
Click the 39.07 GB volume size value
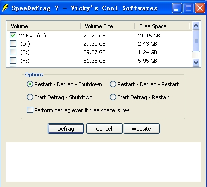(x=94, y=52)
